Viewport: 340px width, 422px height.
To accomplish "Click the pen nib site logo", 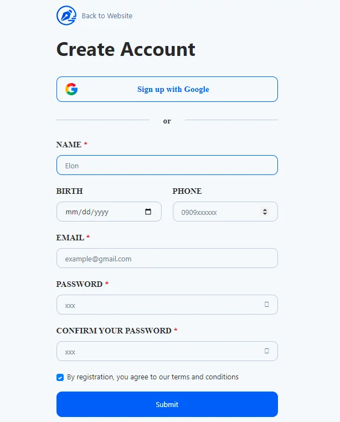I will coord(66,16).
